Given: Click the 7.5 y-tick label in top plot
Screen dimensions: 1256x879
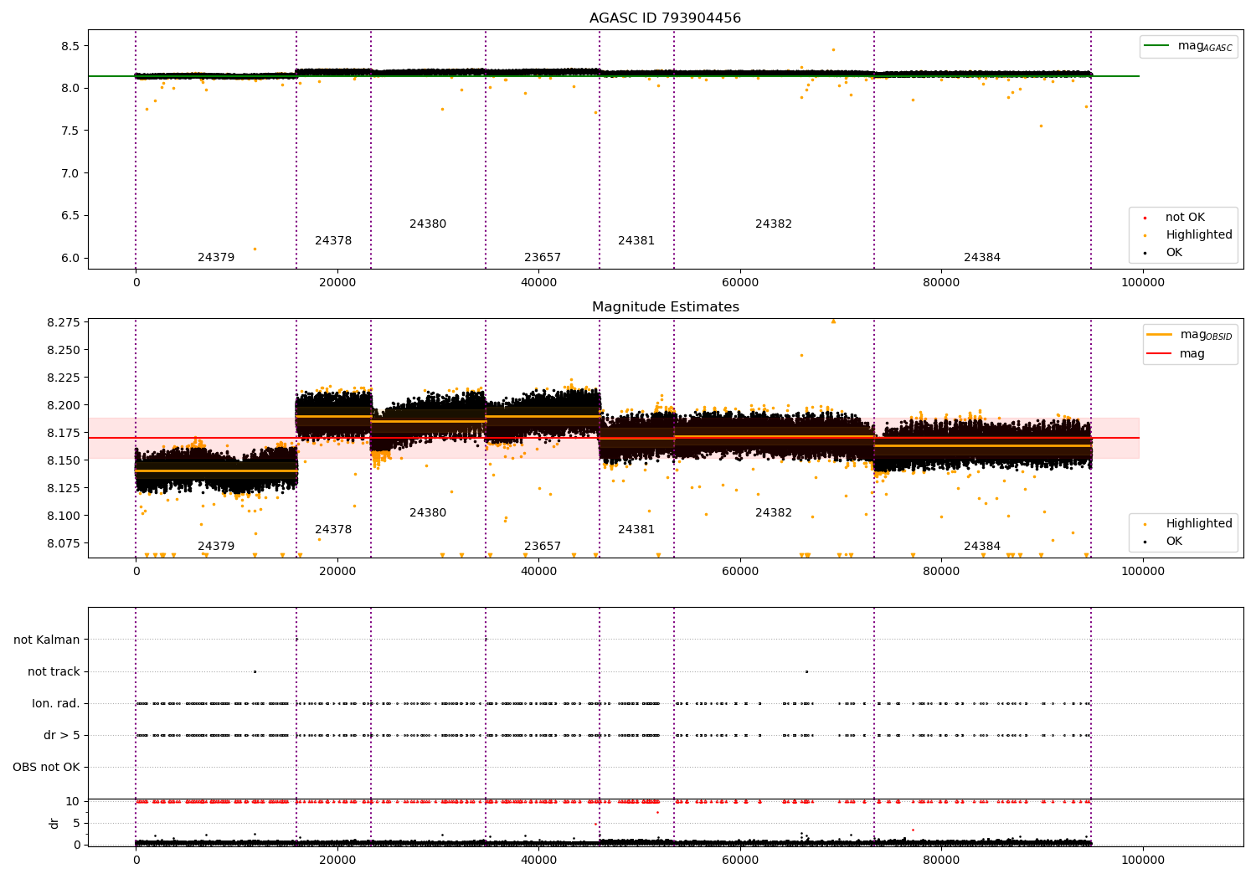Looking at the screenshot, I should click(70, 131).
